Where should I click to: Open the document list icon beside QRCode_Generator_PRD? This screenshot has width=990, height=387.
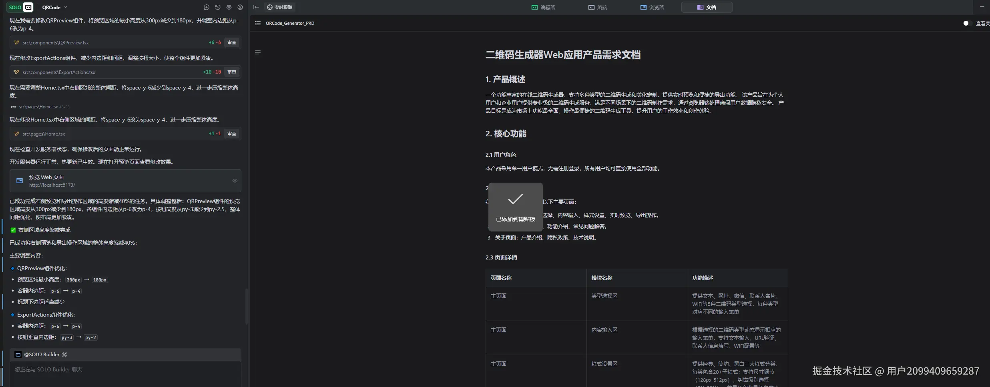coord(258,23)
